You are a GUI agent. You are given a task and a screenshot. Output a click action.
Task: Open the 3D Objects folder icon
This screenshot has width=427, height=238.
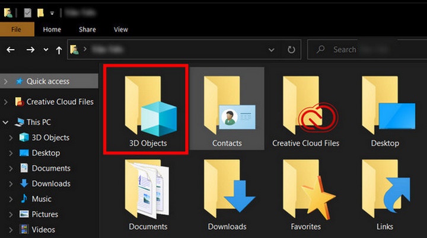click(151, 106)
